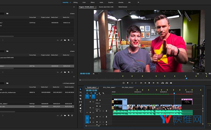Image resolution: width=211 pixels, height=130 pixels.
Task: Click the Lift button
Action: 163,83
